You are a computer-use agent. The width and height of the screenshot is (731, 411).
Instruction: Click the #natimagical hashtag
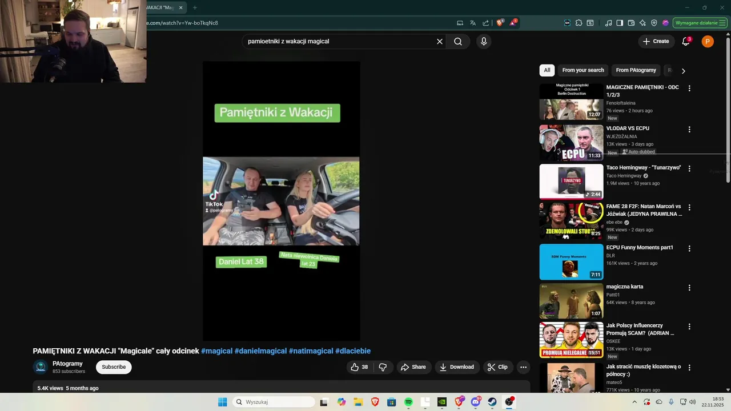(311, 351)
